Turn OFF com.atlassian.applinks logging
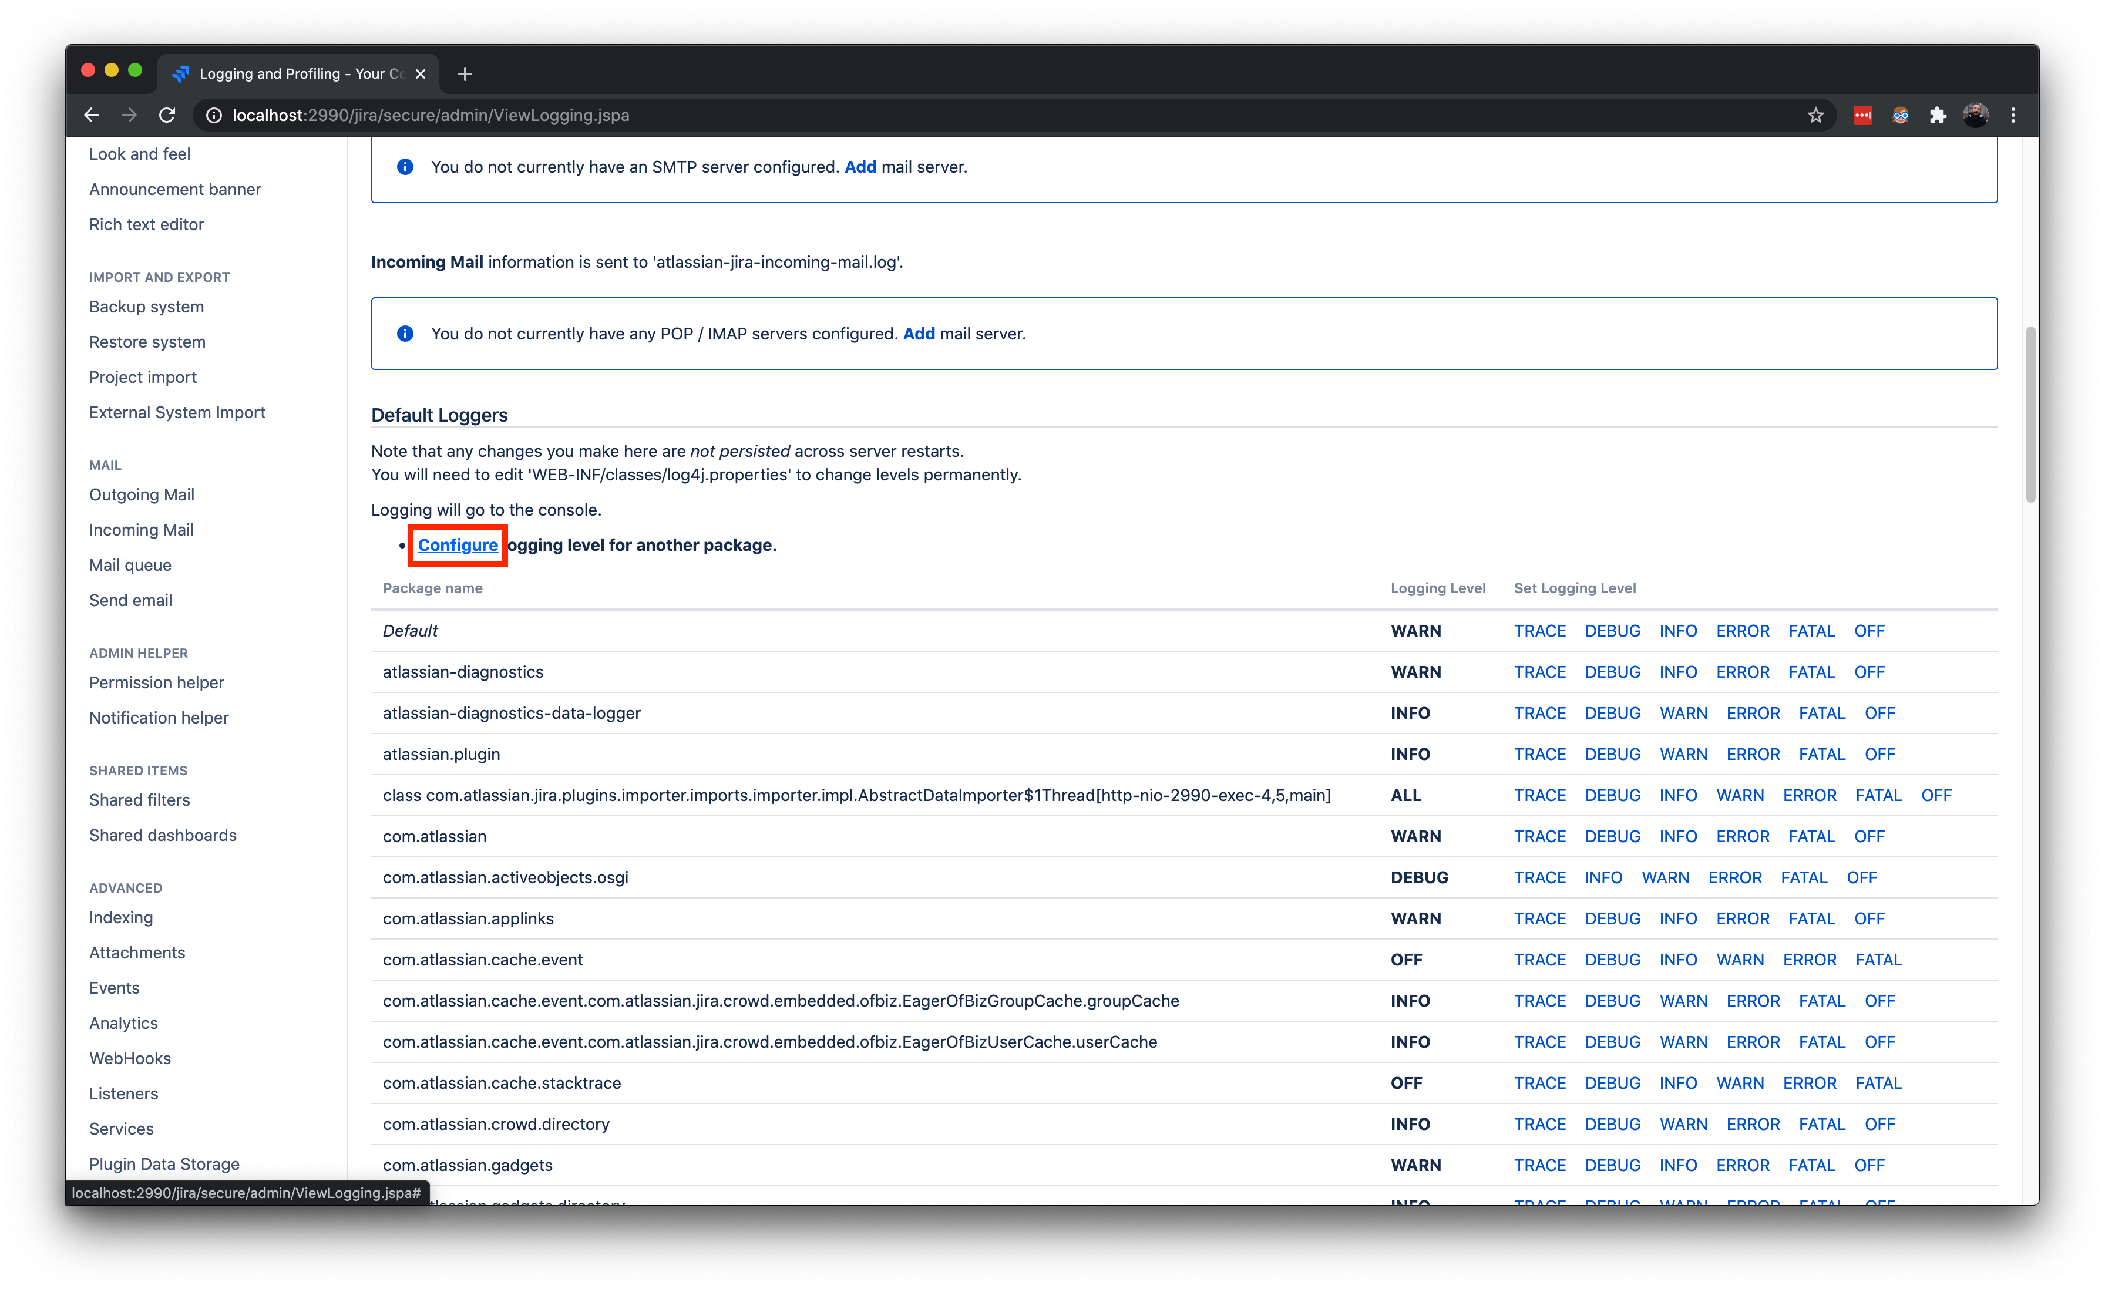This screenshot has height=1292, width=2105. click(x=1868, y=918)
